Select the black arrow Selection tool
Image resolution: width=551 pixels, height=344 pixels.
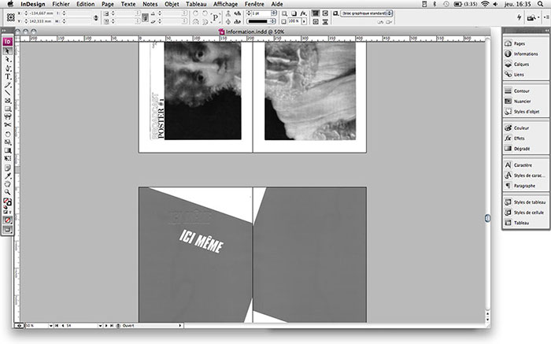[x=8, y=50]
